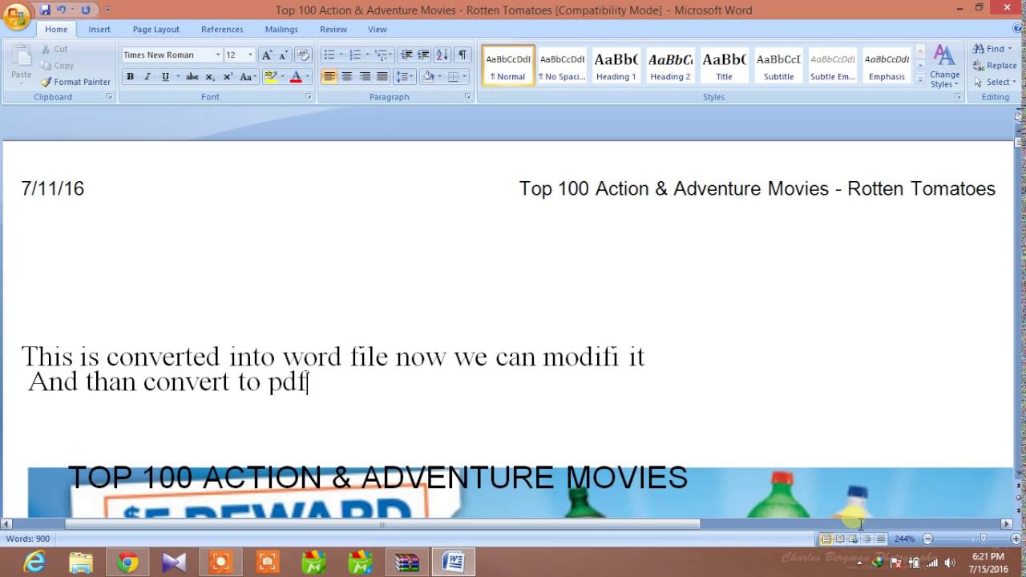Apply the No Spacing style
Screen dimensions: 1026x577
pos(562,66)
